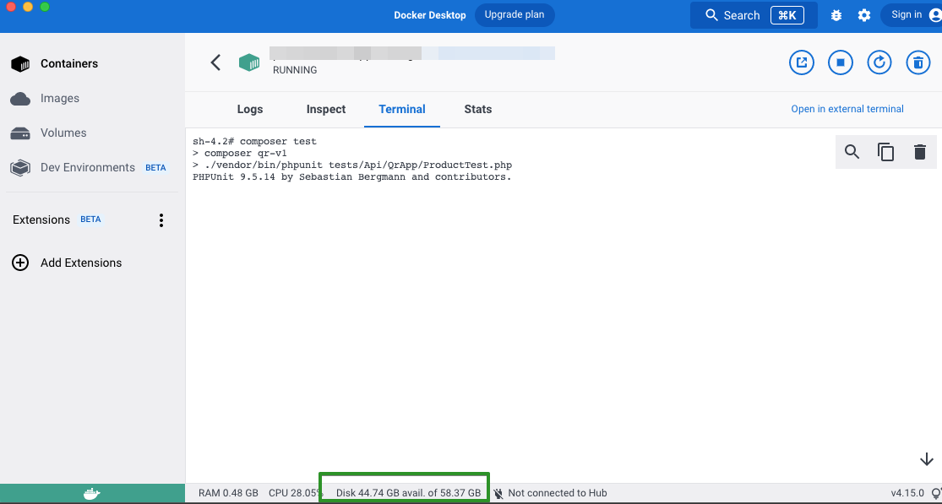942x504 pixels.
Task: Switch to the Stats tab
Action: tap(478, 109)
